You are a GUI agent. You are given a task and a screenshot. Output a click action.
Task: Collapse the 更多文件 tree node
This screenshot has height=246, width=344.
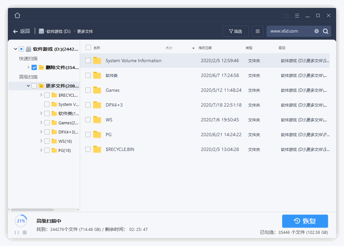28,86
